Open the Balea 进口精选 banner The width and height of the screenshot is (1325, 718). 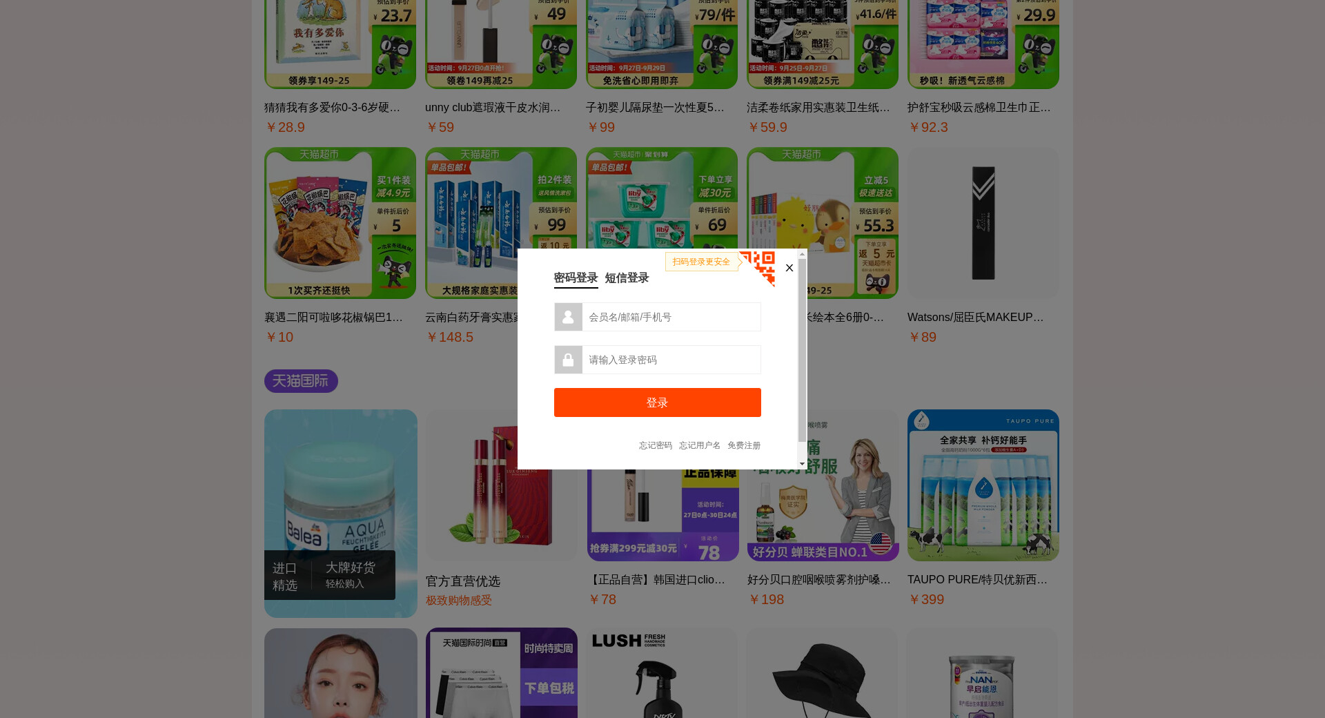[x=340, y=514]
